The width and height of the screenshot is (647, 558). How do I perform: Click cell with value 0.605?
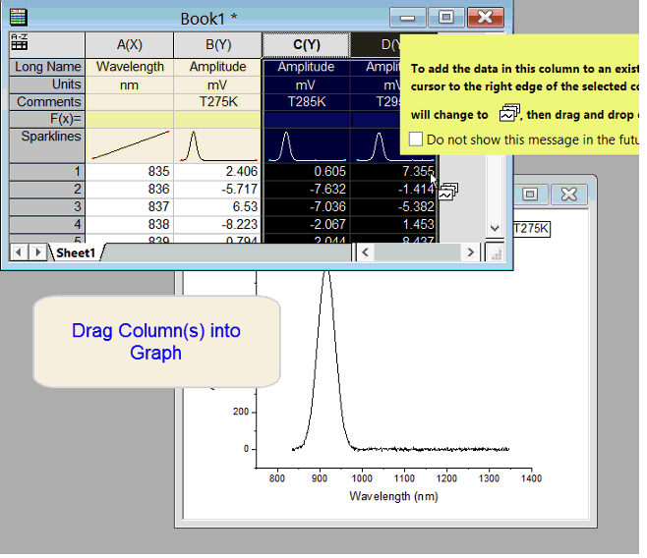[x=306, y=172]
